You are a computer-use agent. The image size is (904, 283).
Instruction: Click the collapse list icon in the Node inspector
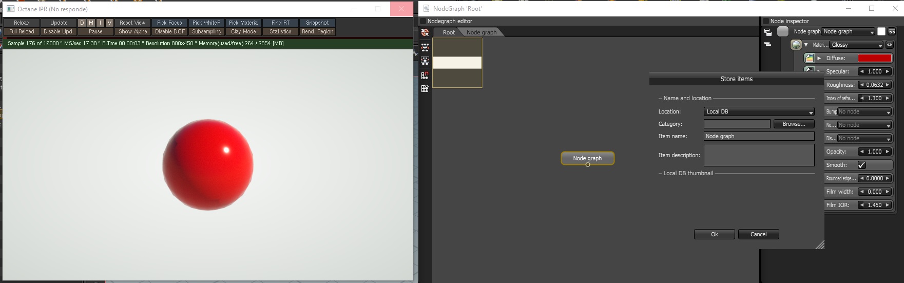tap(768, 44)
